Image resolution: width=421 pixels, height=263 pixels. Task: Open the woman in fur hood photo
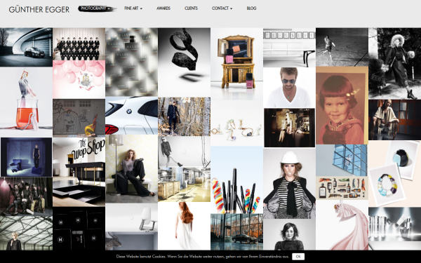[394, 64]
